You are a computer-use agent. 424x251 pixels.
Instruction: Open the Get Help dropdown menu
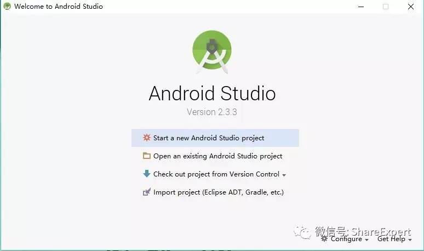[x=394, y=239]
